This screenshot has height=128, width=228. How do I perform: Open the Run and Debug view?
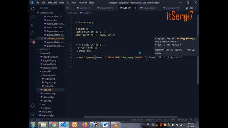pos(32,33)
